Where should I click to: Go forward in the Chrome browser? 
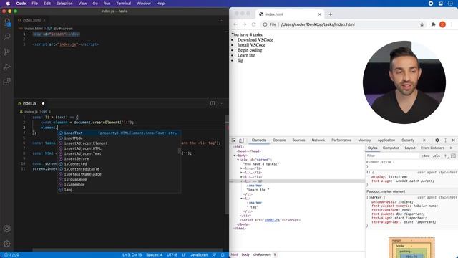pos(245,24)
